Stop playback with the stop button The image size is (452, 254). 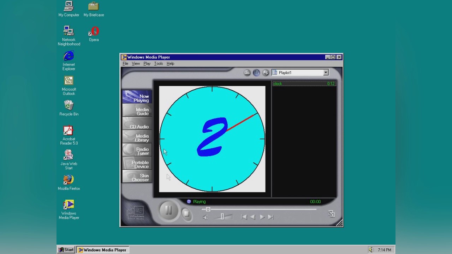[x=186, y=213]
